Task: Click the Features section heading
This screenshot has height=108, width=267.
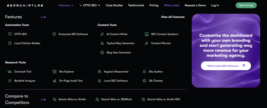Action: point(14,17)
